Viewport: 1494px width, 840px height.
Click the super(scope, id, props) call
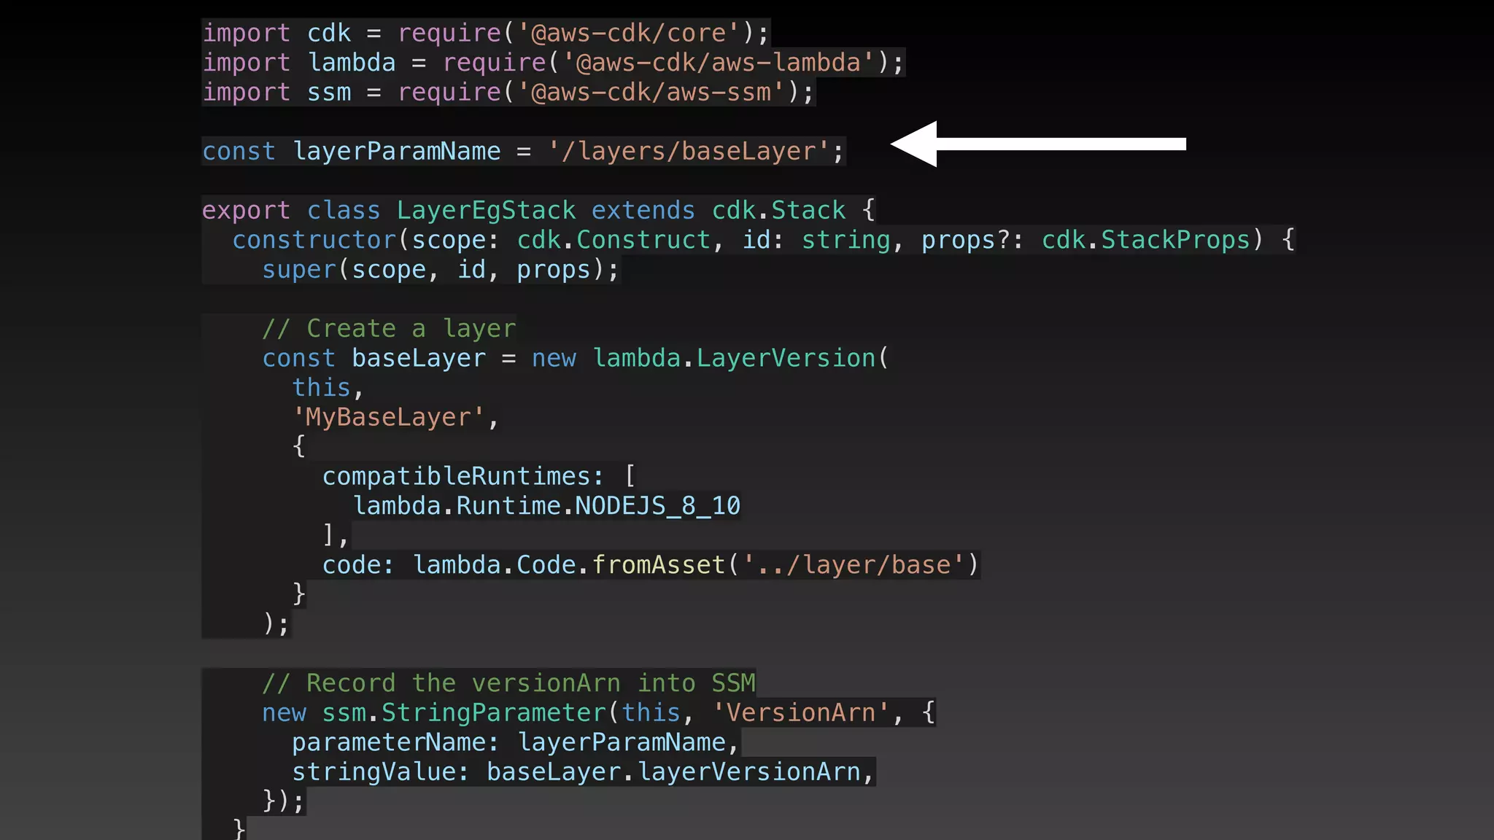click(440, 270)
